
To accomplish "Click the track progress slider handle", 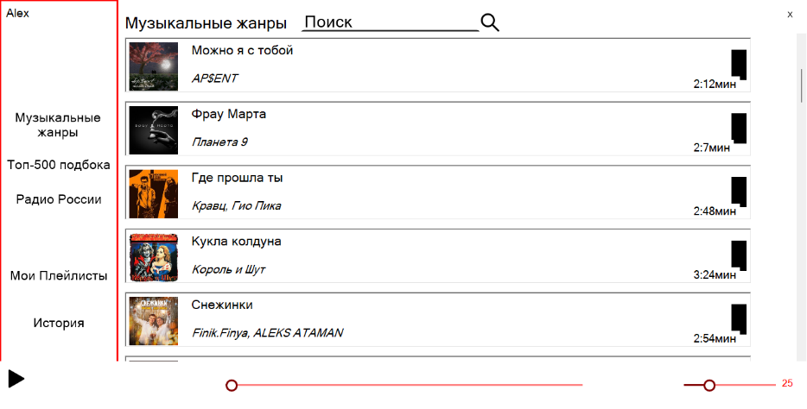I will (x=232, y=385).
